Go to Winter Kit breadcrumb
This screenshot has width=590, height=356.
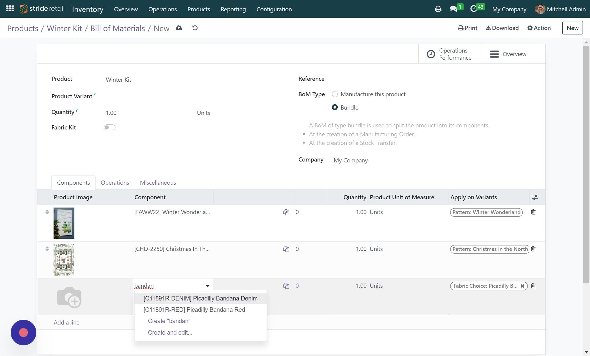point(64,28)
